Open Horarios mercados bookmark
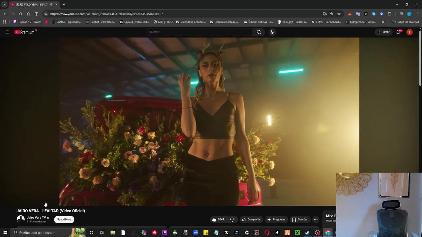The height and width of the screenshot is (237, 422). tap(225, 22)
